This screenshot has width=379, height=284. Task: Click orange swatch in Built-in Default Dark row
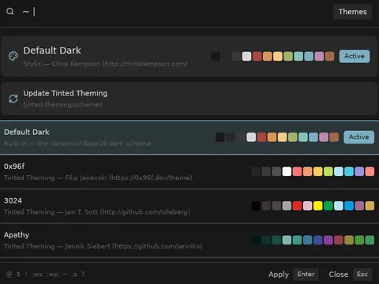[x=272, y=137]
